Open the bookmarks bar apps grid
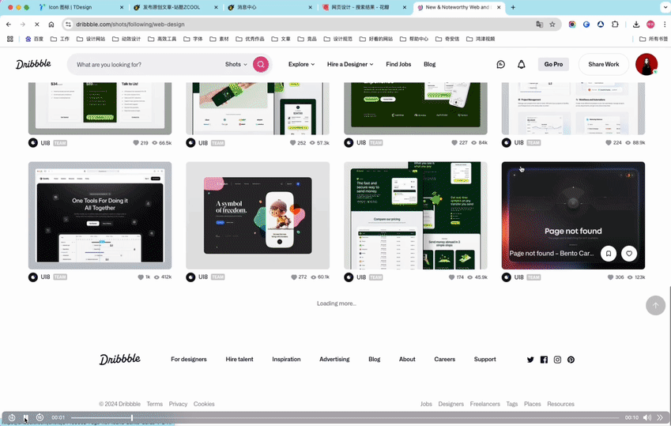 9,39
